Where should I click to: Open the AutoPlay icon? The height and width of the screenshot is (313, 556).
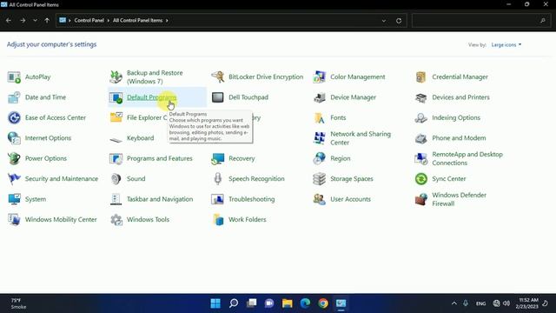[14, 77]
